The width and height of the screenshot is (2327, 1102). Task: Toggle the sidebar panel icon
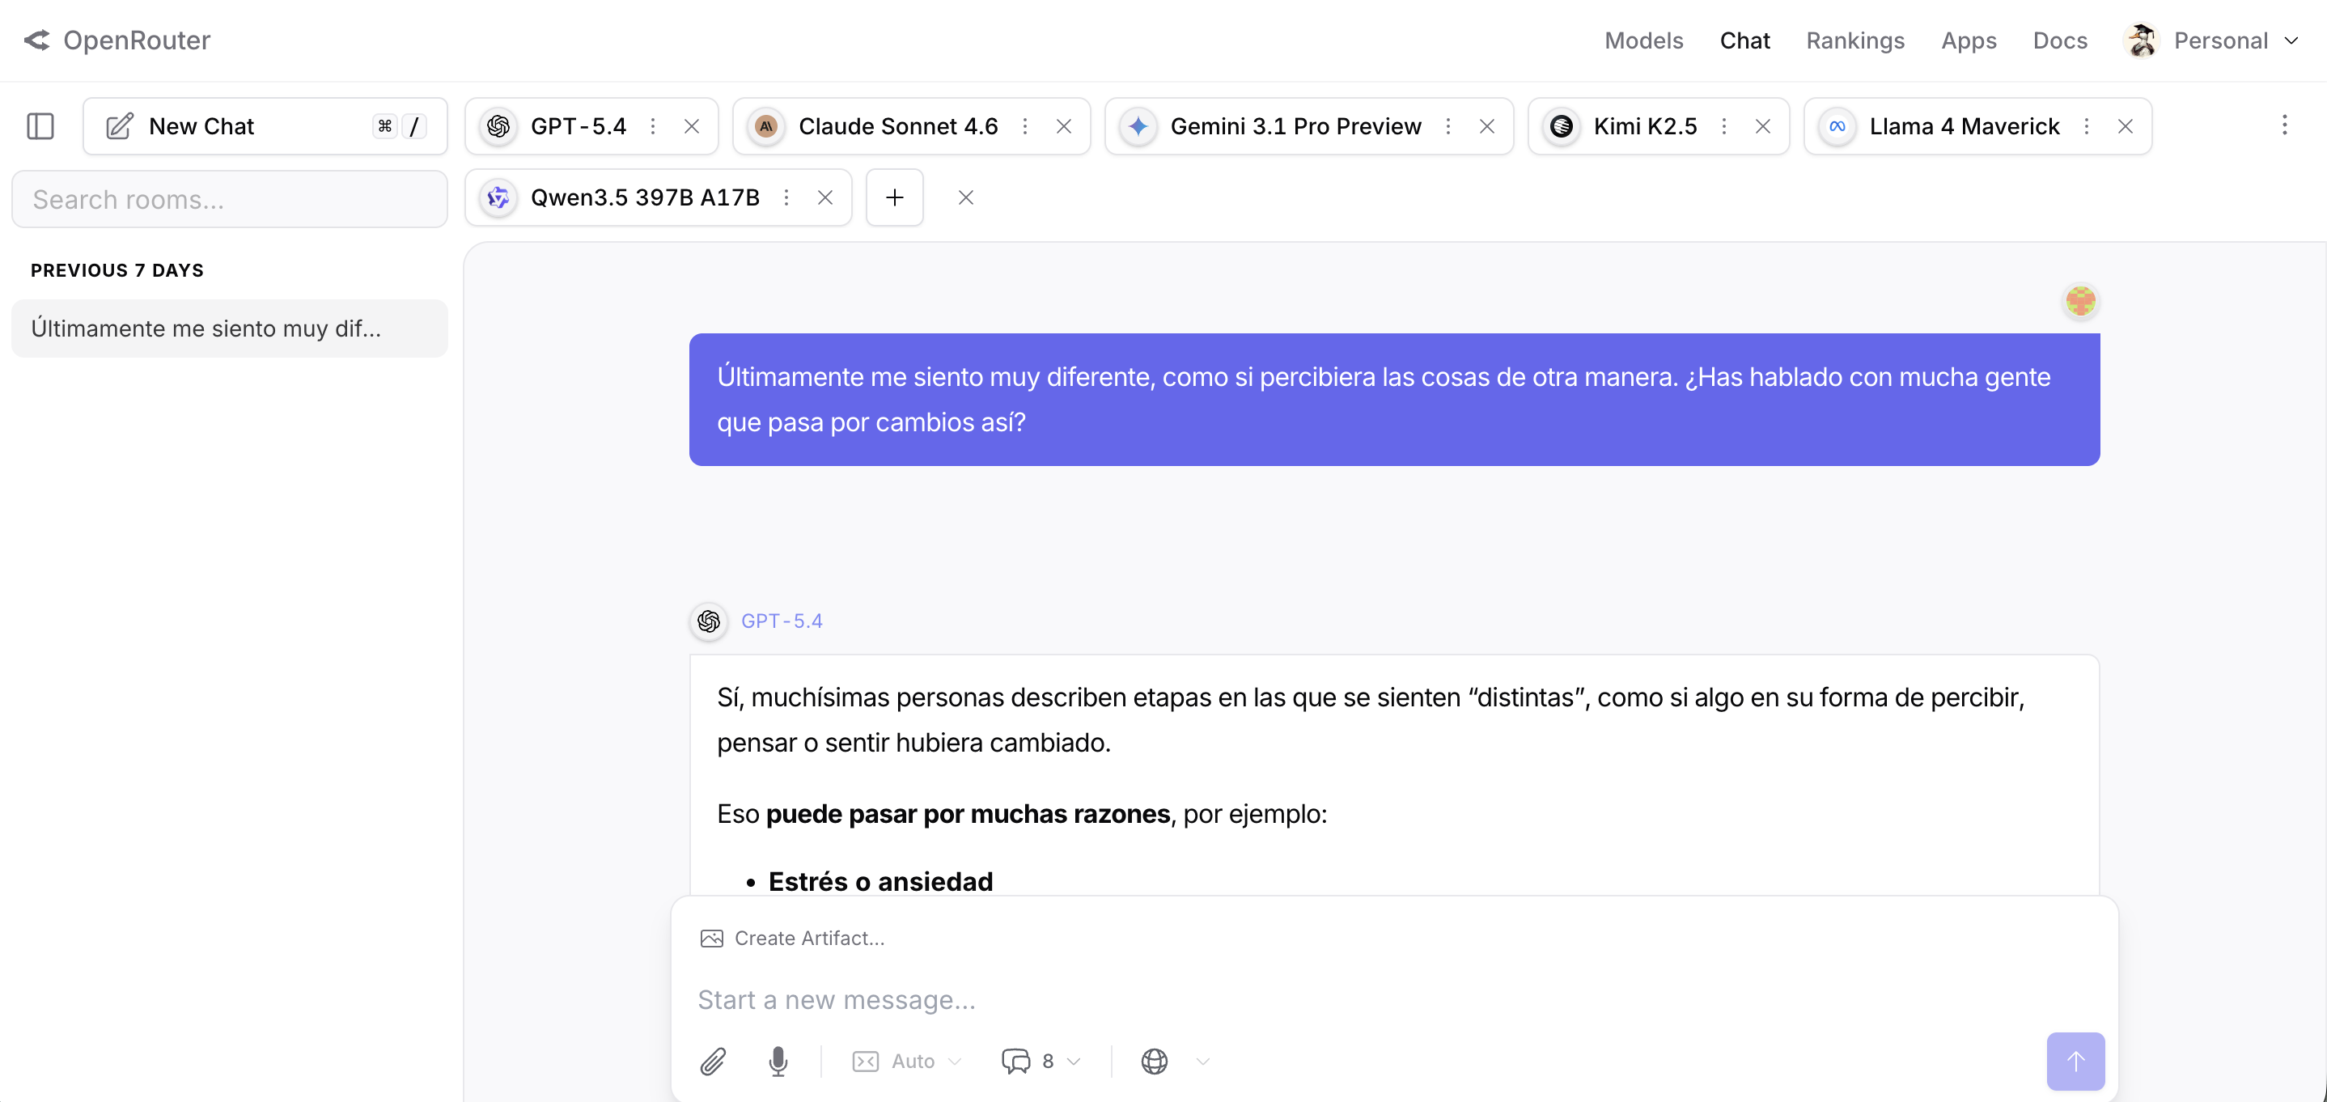click(x=40, y=125)
